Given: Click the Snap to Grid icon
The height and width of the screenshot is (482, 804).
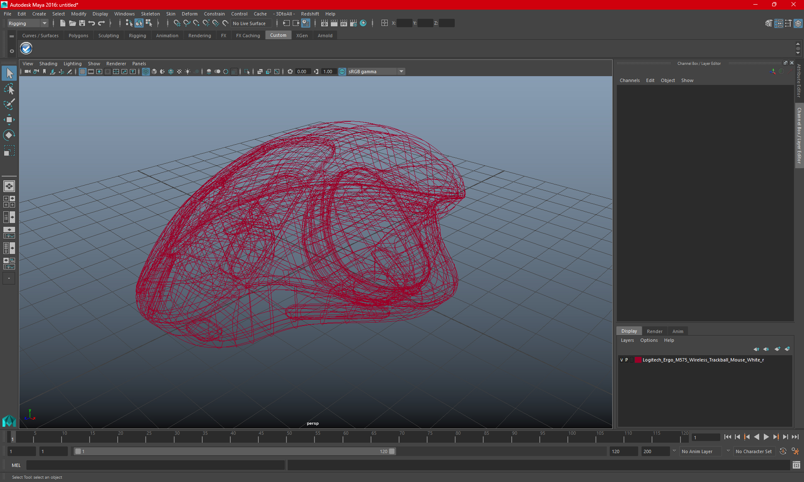Looking at the screenshot, I should pos(176,23).
